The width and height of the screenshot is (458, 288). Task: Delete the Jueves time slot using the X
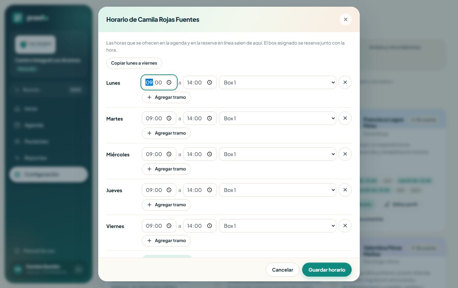pos(345,190)
